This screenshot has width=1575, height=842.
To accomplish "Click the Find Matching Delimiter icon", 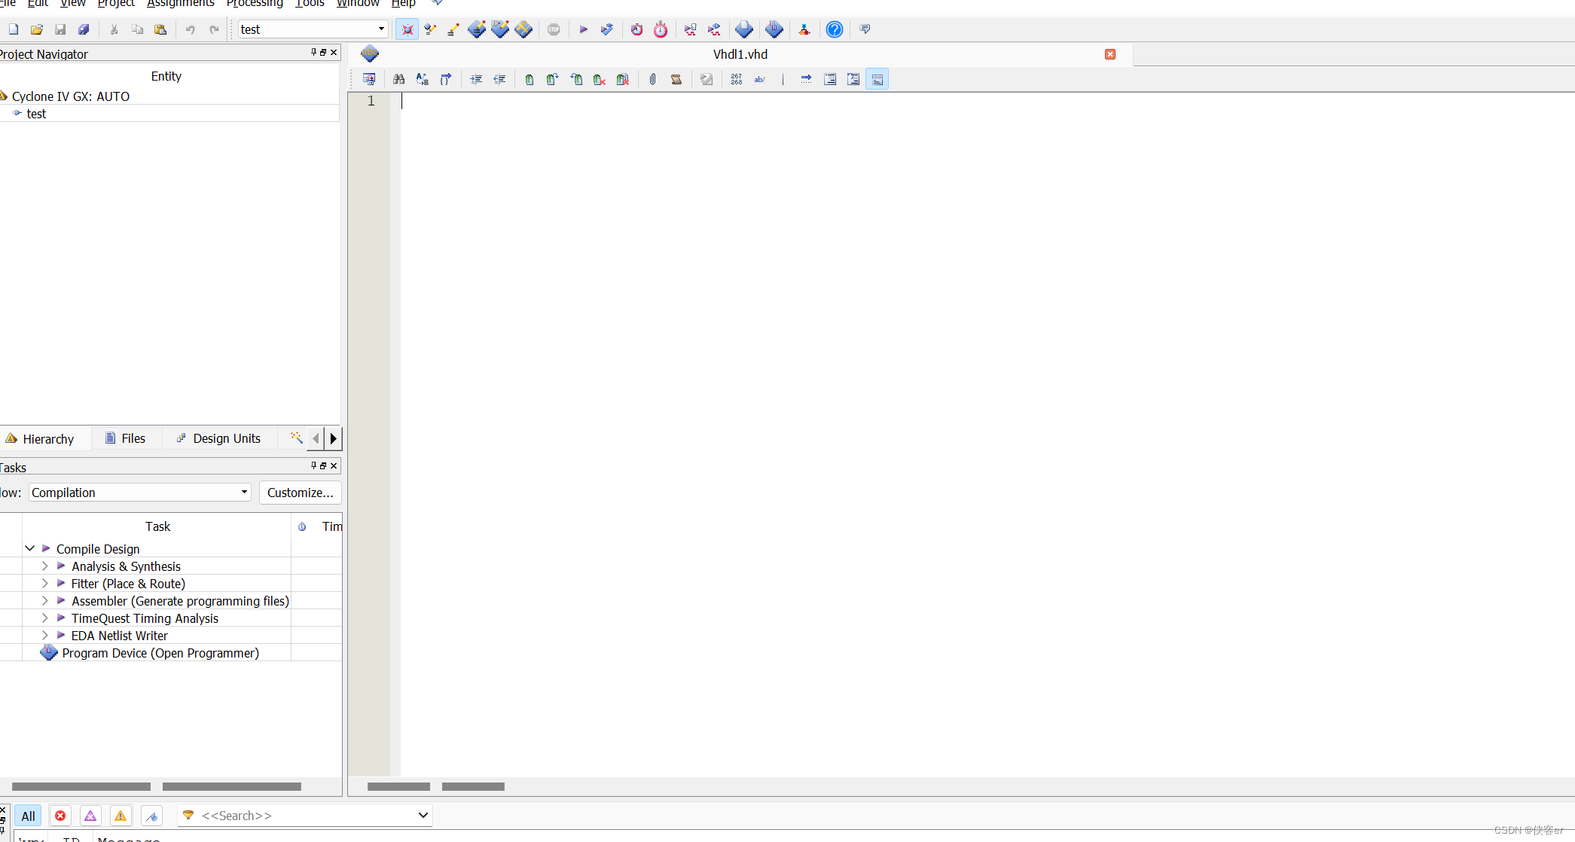I will click(x=446, y=79).
